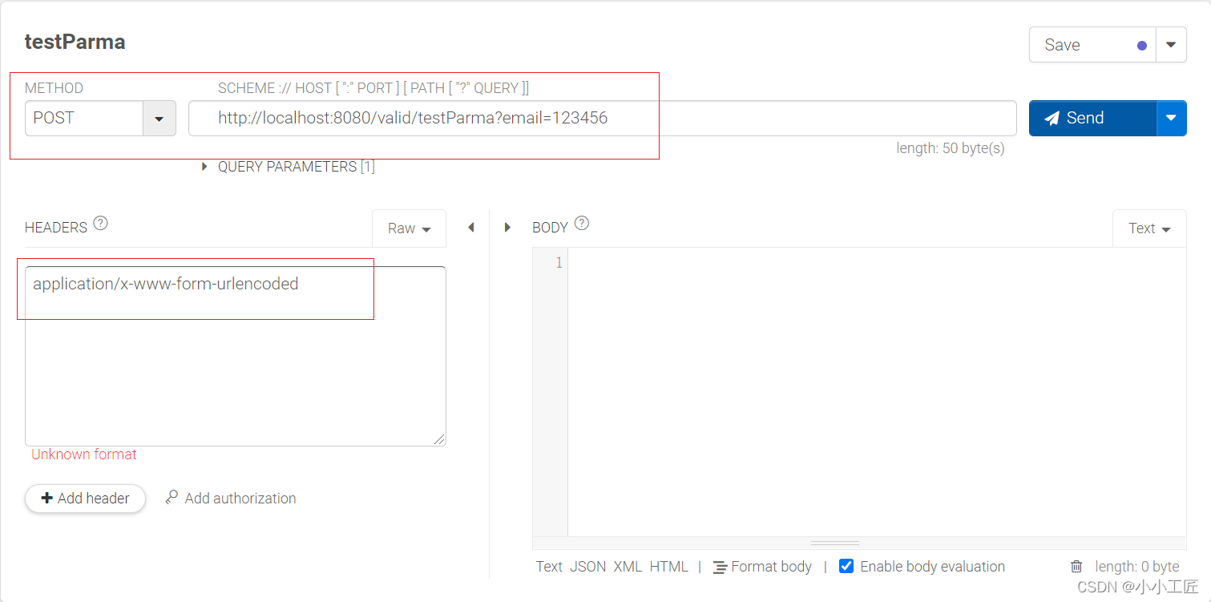1211x602 pixels.
Task: Collapse the body panel with right chevron
Action: click(507, 228)
